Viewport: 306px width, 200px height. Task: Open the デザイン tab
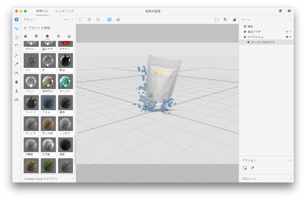(42, 11)
